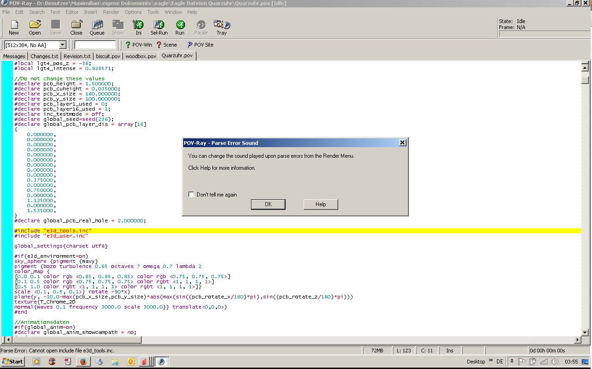Viewport: 592px width, 369px height.
Task: Click the editor vertical scrollbar up arrow
Action: click(585, 67)
